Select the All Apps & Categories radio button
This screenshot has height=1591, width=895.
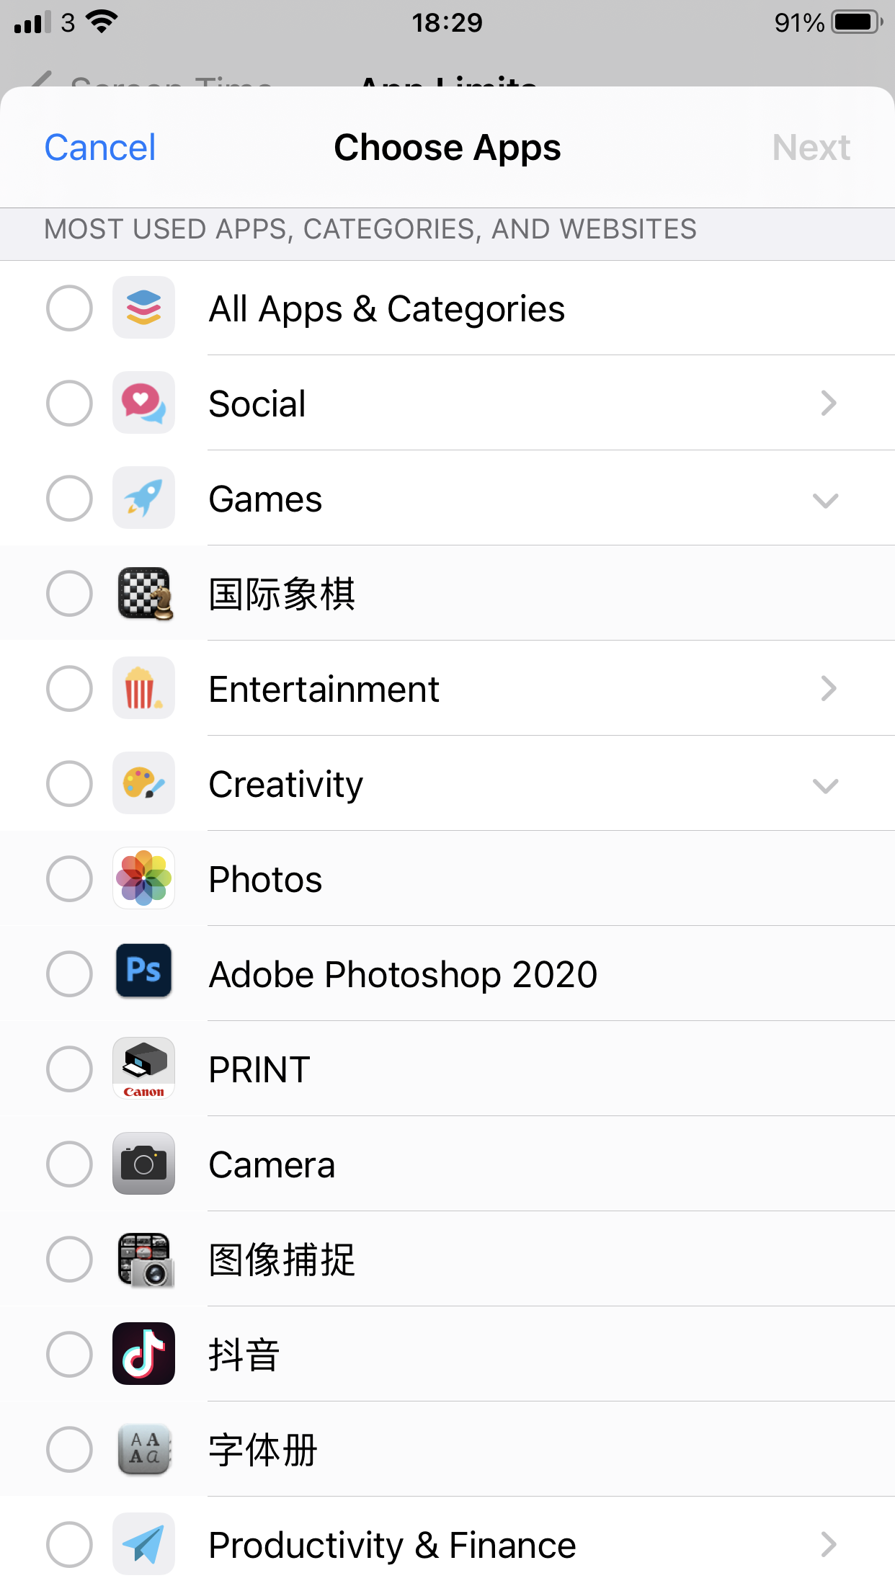click(69, 308)
